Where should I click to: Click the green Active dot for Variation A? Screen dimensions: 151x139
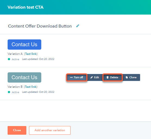point(9,59)
